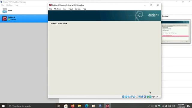Click the Debian 8 VM window title icon
192x108 pixels.
50,5
